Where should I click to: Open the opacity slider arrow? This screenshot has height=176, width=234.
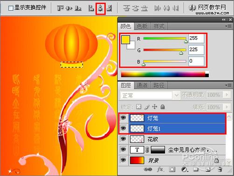tap(227, 95)
